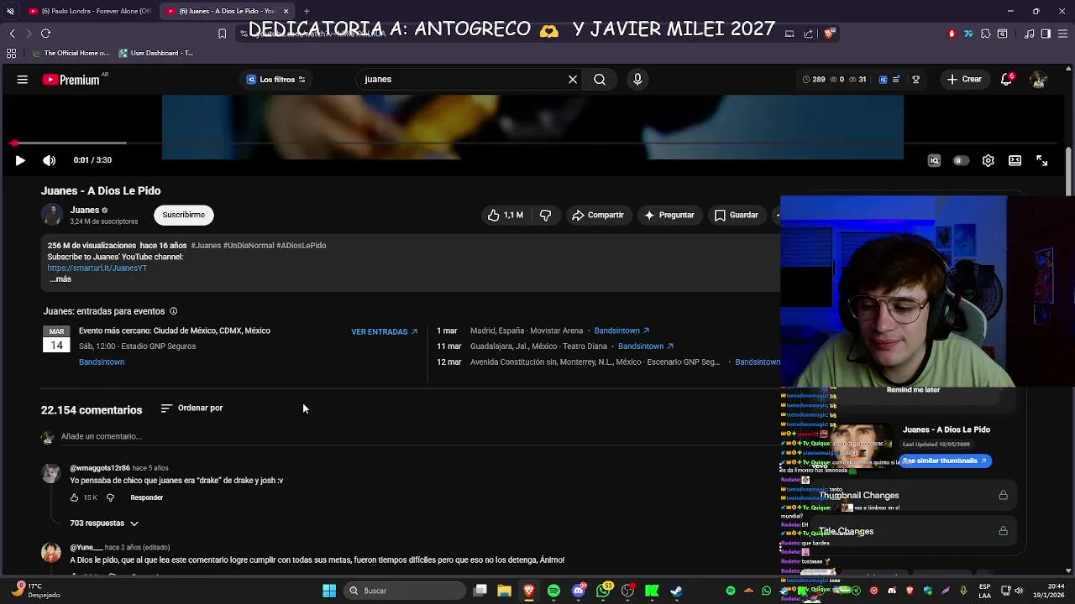Open YouTube hamburger guide menu

coord(23,80)
